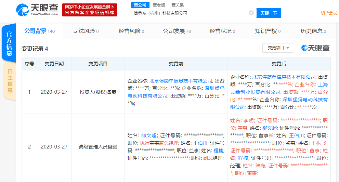Viewport: 339px width, 182px height.
Task: Open the 历史信息 tab
Action: click(313, 31)
